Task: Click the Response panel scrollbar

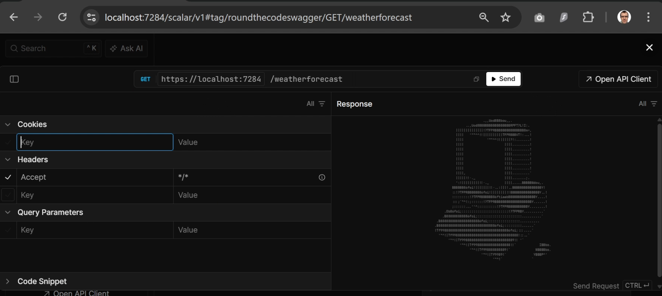Action: [x=659, y=201]
